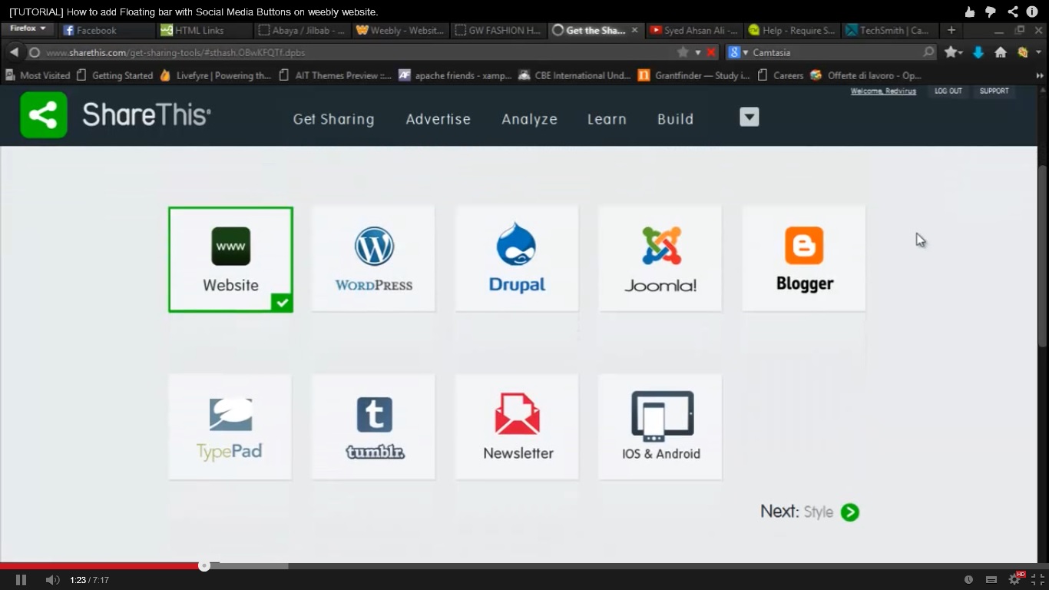
Task: Switch to GW FASHION tab
Action: click(x=498, y=30)
